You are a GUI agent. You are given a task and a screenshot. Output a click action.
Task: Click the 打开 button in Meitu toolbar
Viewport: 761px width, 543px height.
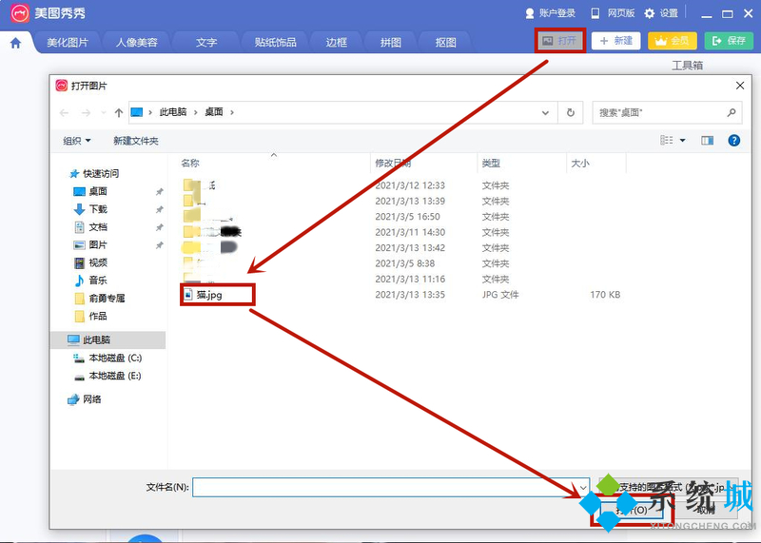click(x=560, y=41)
